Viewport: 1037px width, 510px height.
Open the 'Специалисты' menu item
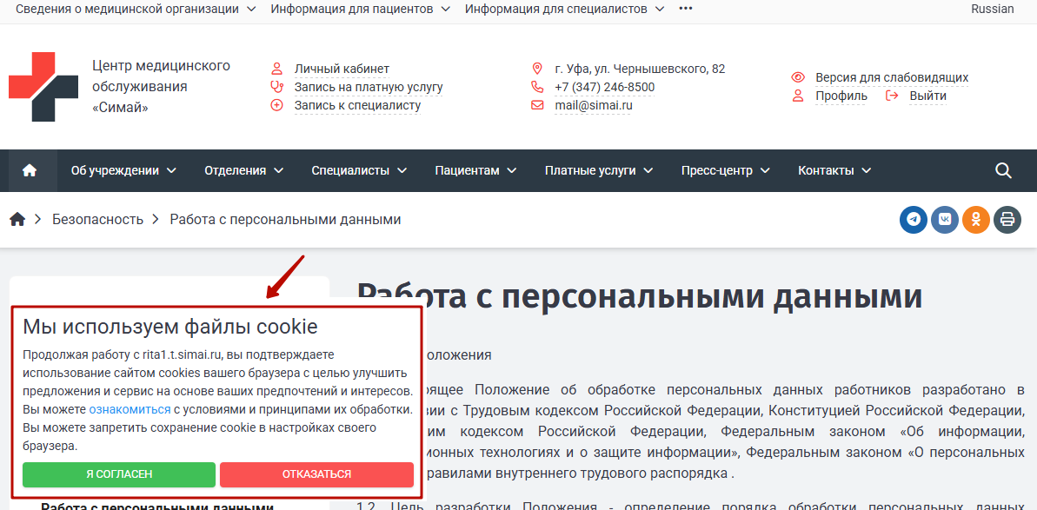coord(359,170)
